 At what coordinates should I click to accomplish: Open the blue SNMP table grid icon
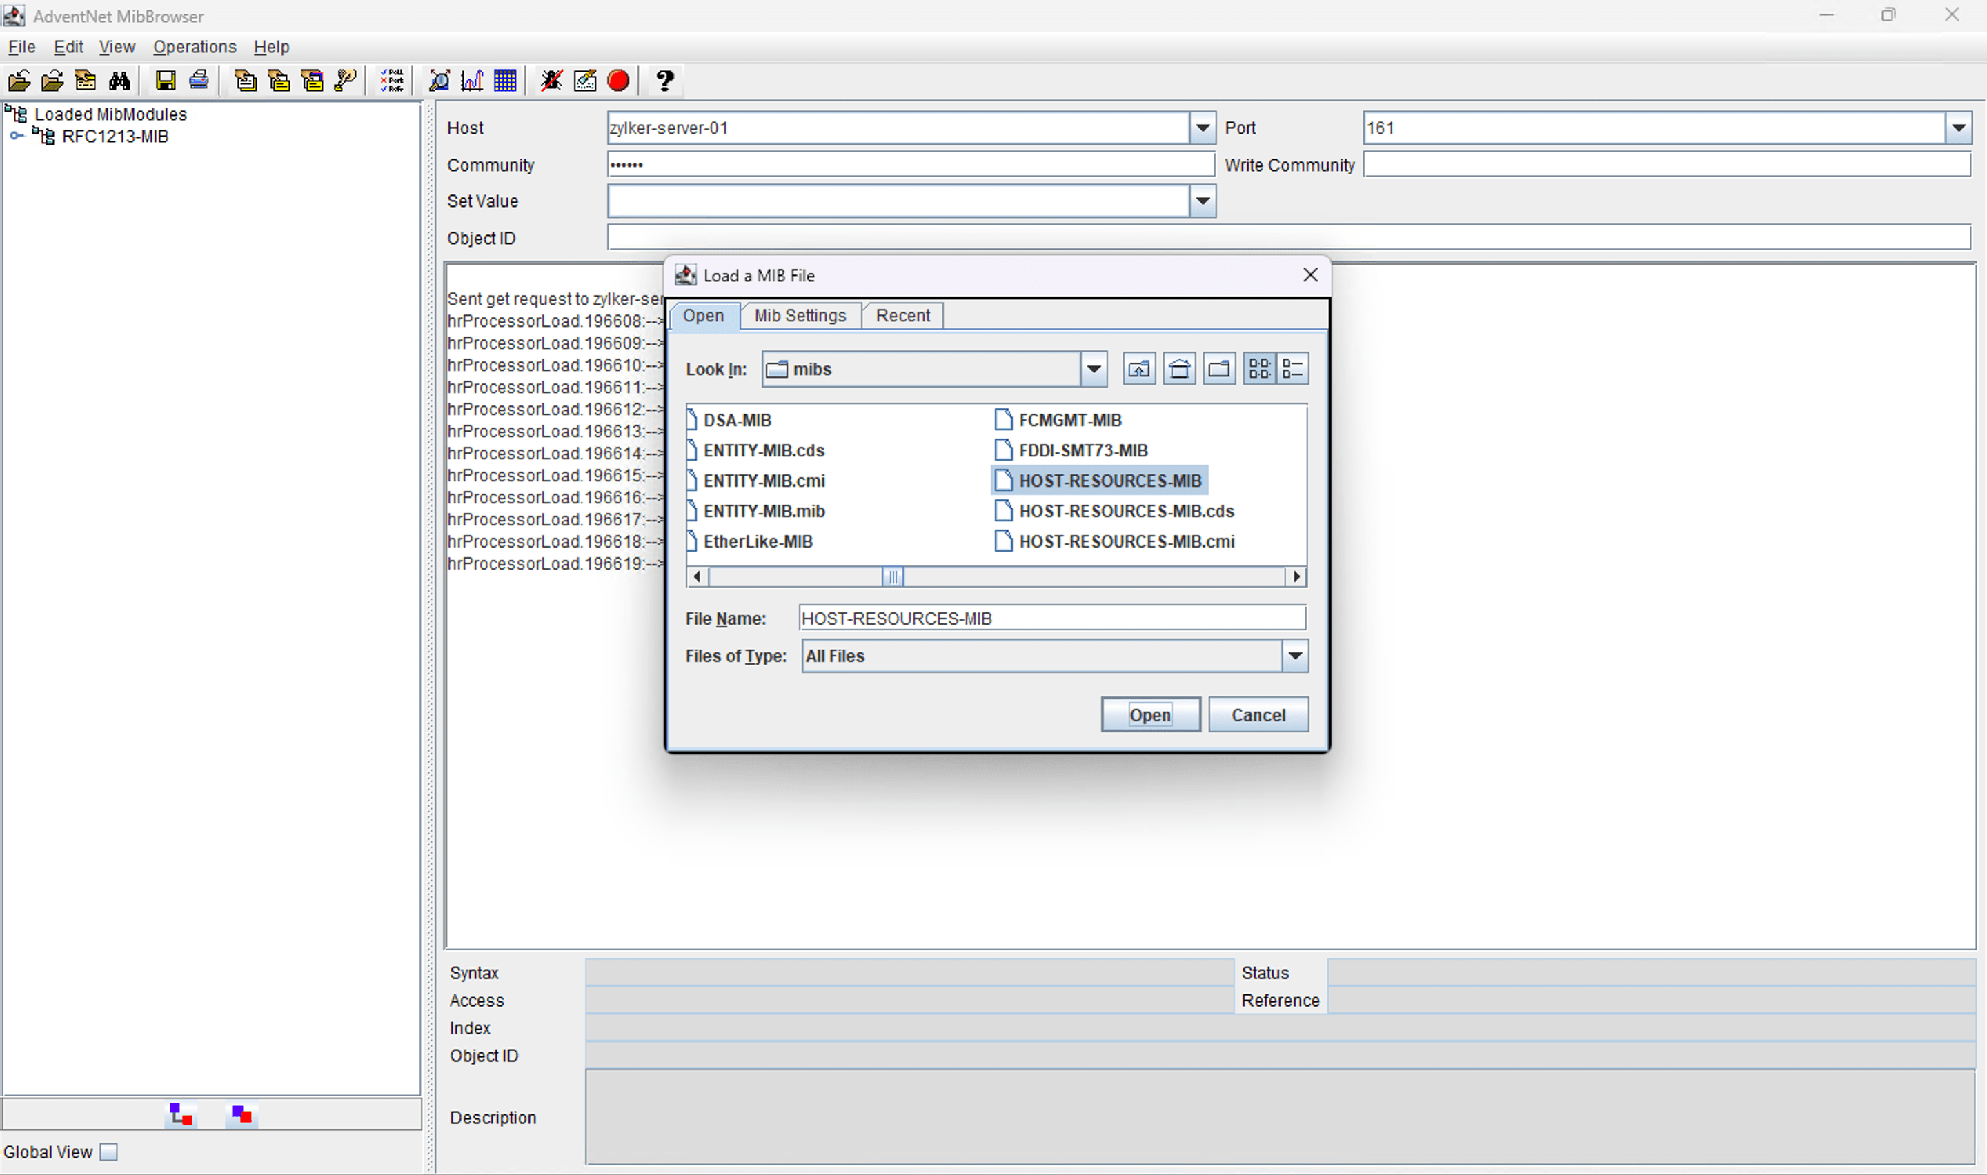click(x=505, y=81)
